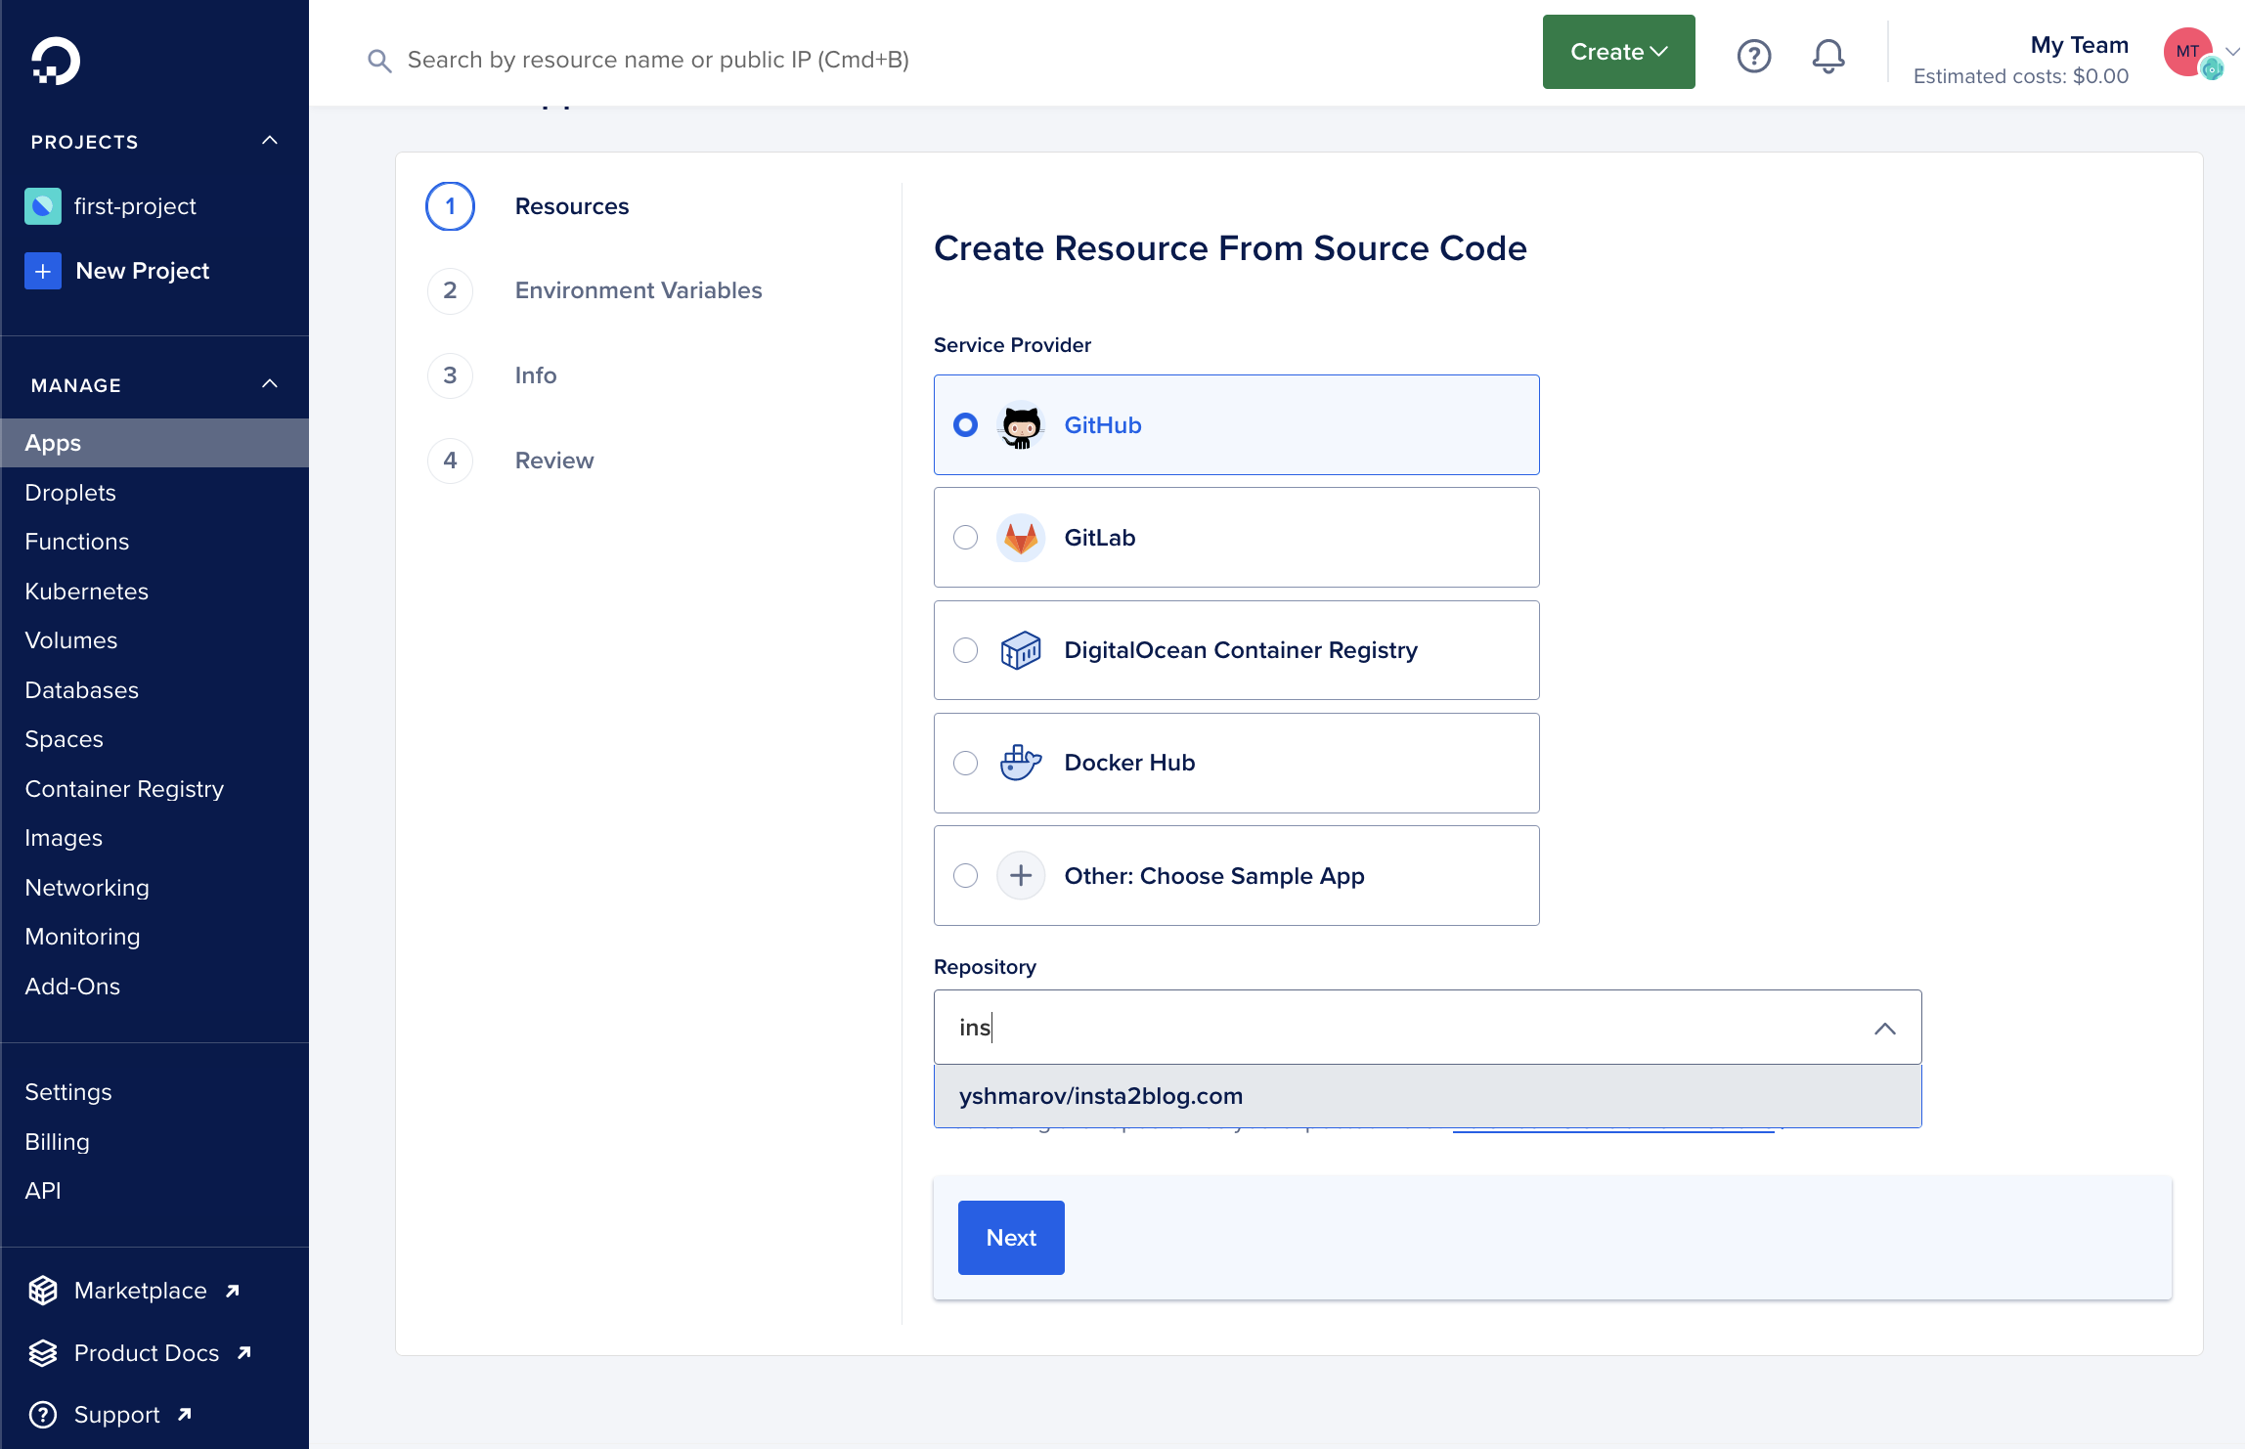This screenshot has height=1449, width=2245.
Task: Open the Databases menu item
Action: 82,688
